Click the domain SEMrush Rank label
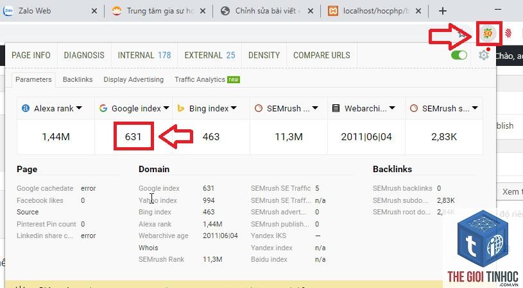Viewport: 523px width, 288px height. click(161, 259)
